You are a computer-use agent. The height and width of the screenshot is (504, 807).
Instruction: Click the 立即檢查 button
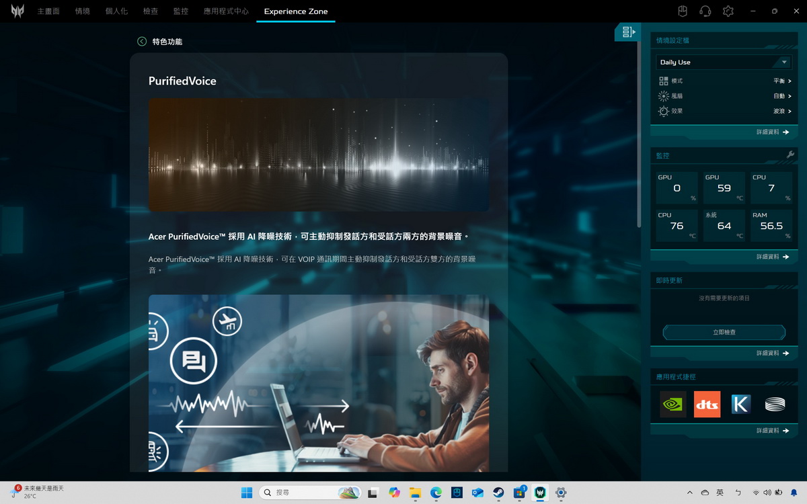click(x=724, y=332)
